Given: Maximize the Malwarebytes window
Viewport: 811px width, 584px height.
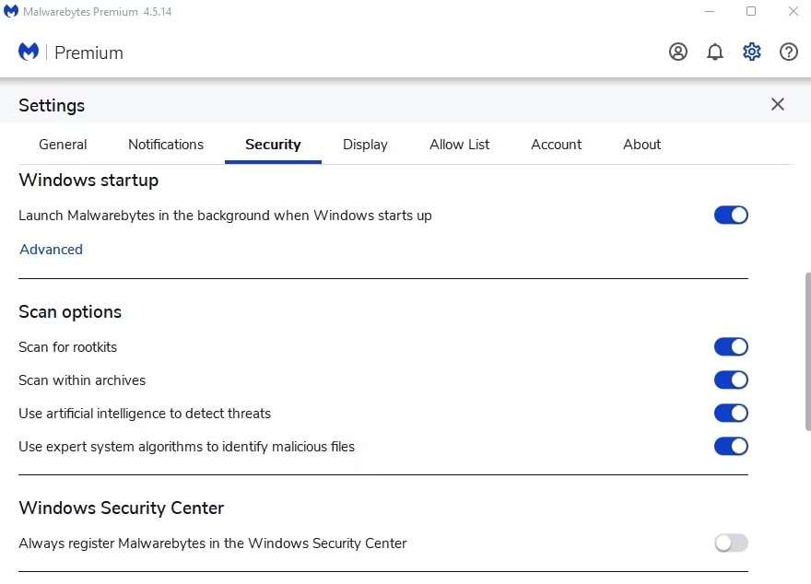Looking at the screenshot, I should [751, 12].
